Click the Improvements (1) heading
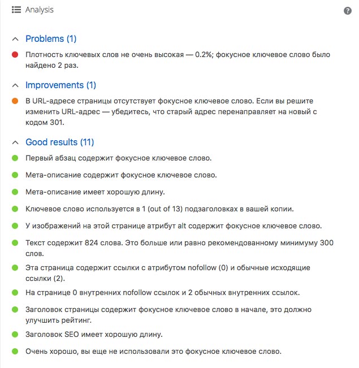The height and width of the screenshot is (368, 359). (60, 85)
